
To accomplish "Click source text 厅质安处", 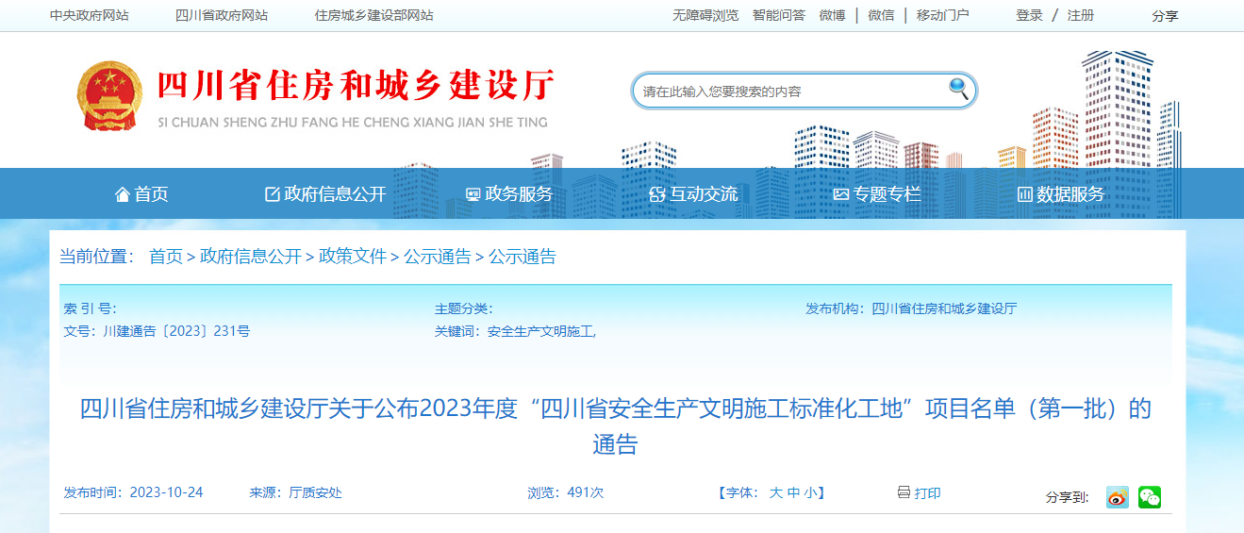I will [x=315, y=493].
